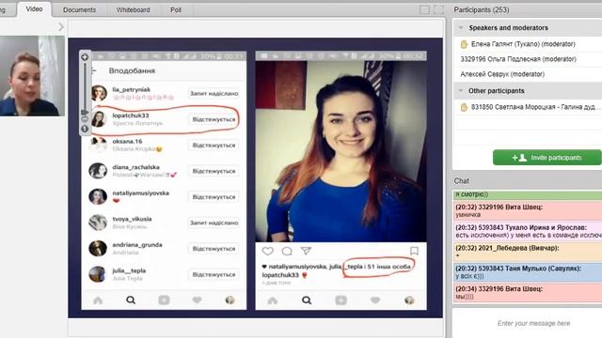
Task: Click lopatchuk33 caption username under photo
Action: tap(280, 275)
